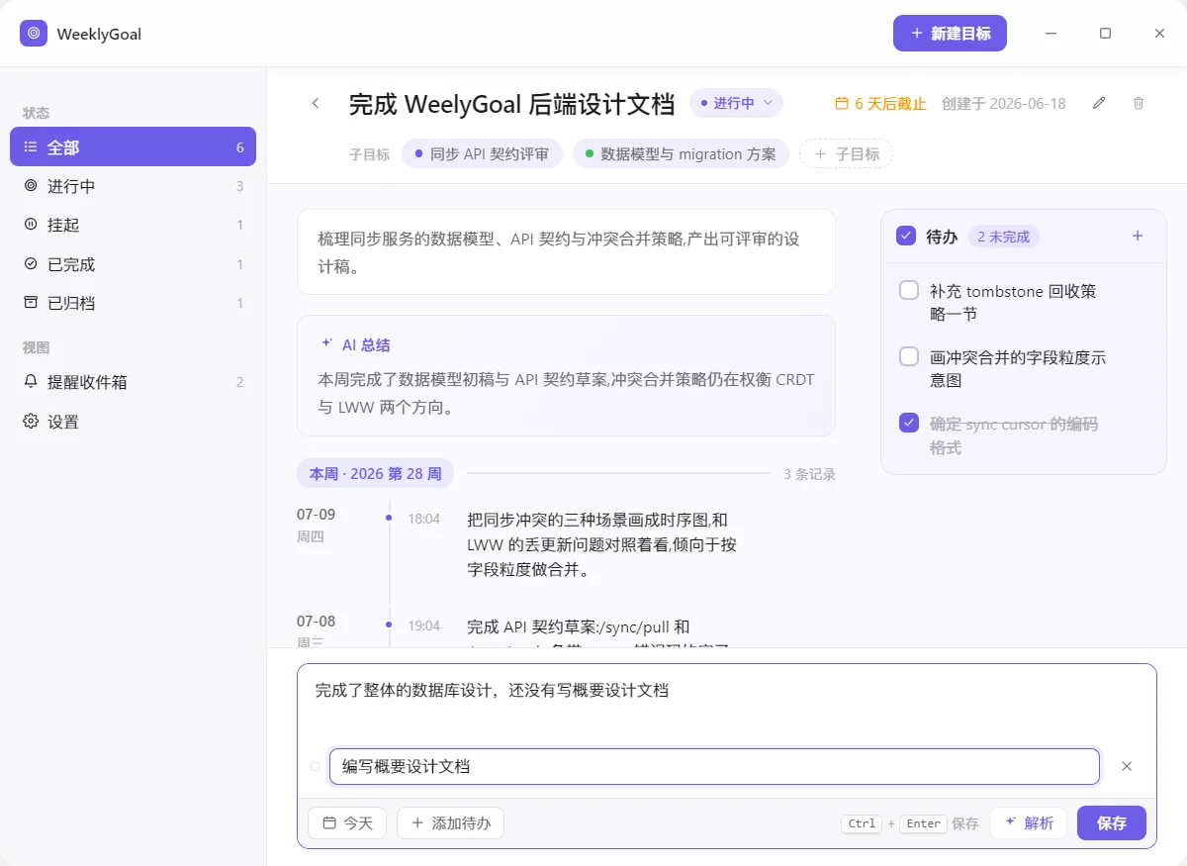The width and height of the screenshot is (1187, 866).
Task: Remove the todo row with the X icon
Action: pos(1127,766)
